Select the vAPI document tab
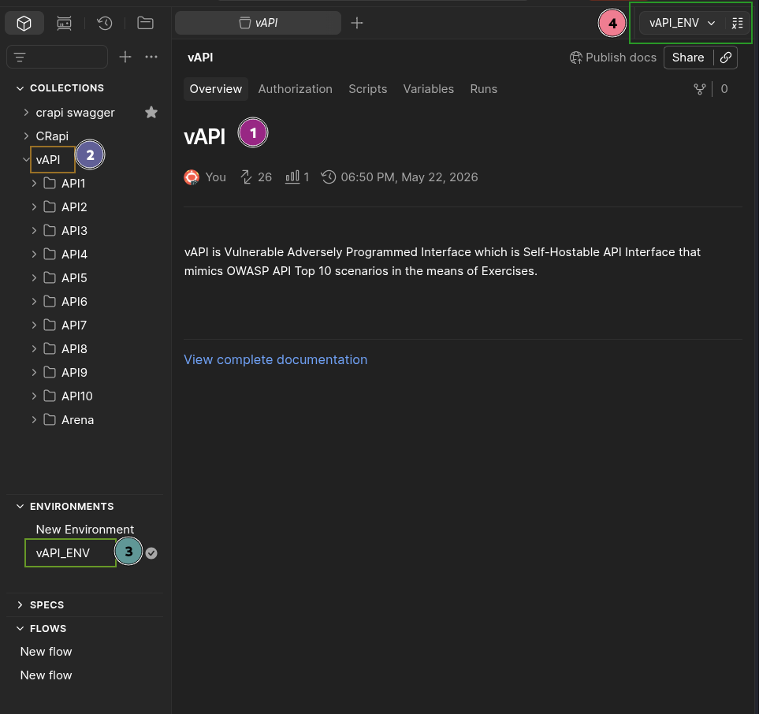 click(x=258, y=23)
